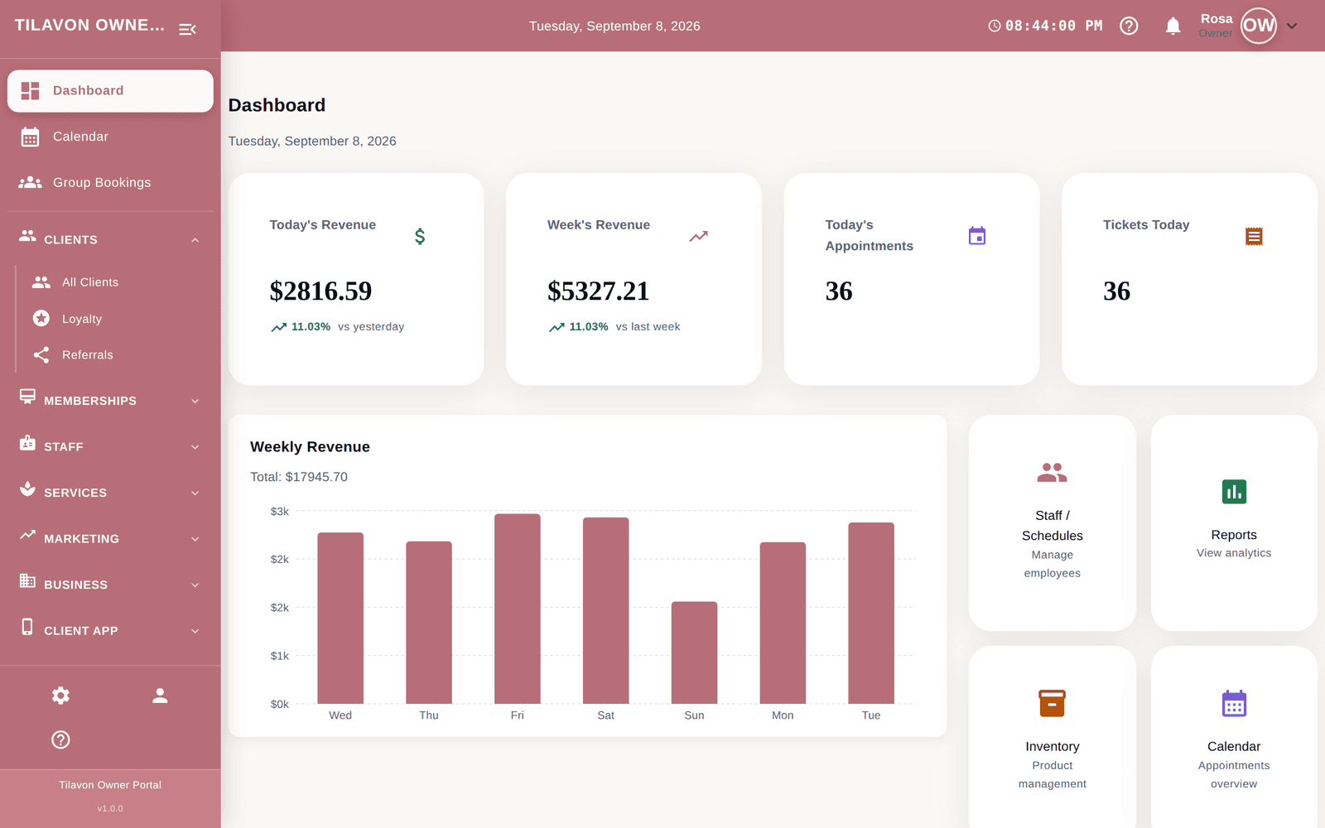The width and height of the screenshot is (1325, 828).
Task: Open the Inventory Product management card
Action: 1053,737
